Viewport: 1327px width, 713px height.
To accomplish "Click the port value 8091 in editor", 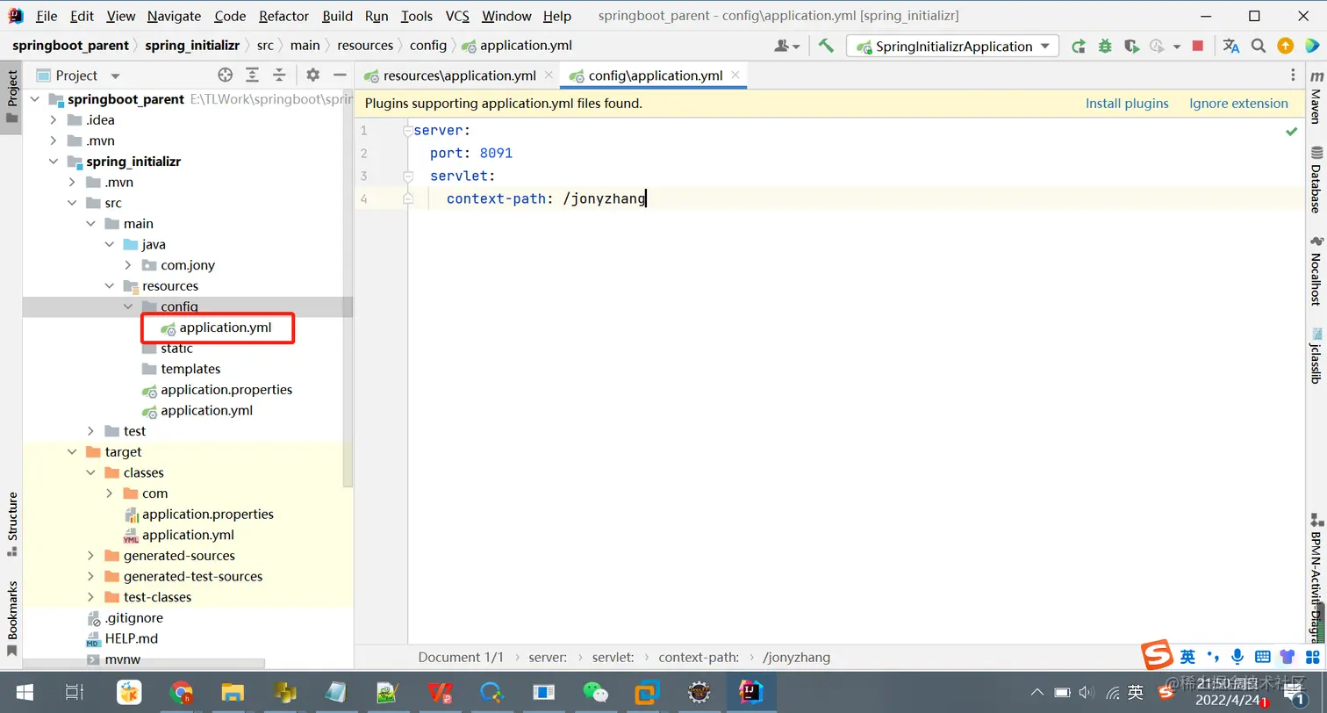I will (496, 153).
